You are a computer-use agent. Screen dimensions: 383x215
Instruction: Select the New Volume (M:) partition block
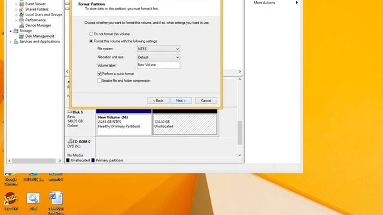click(124, 122)
